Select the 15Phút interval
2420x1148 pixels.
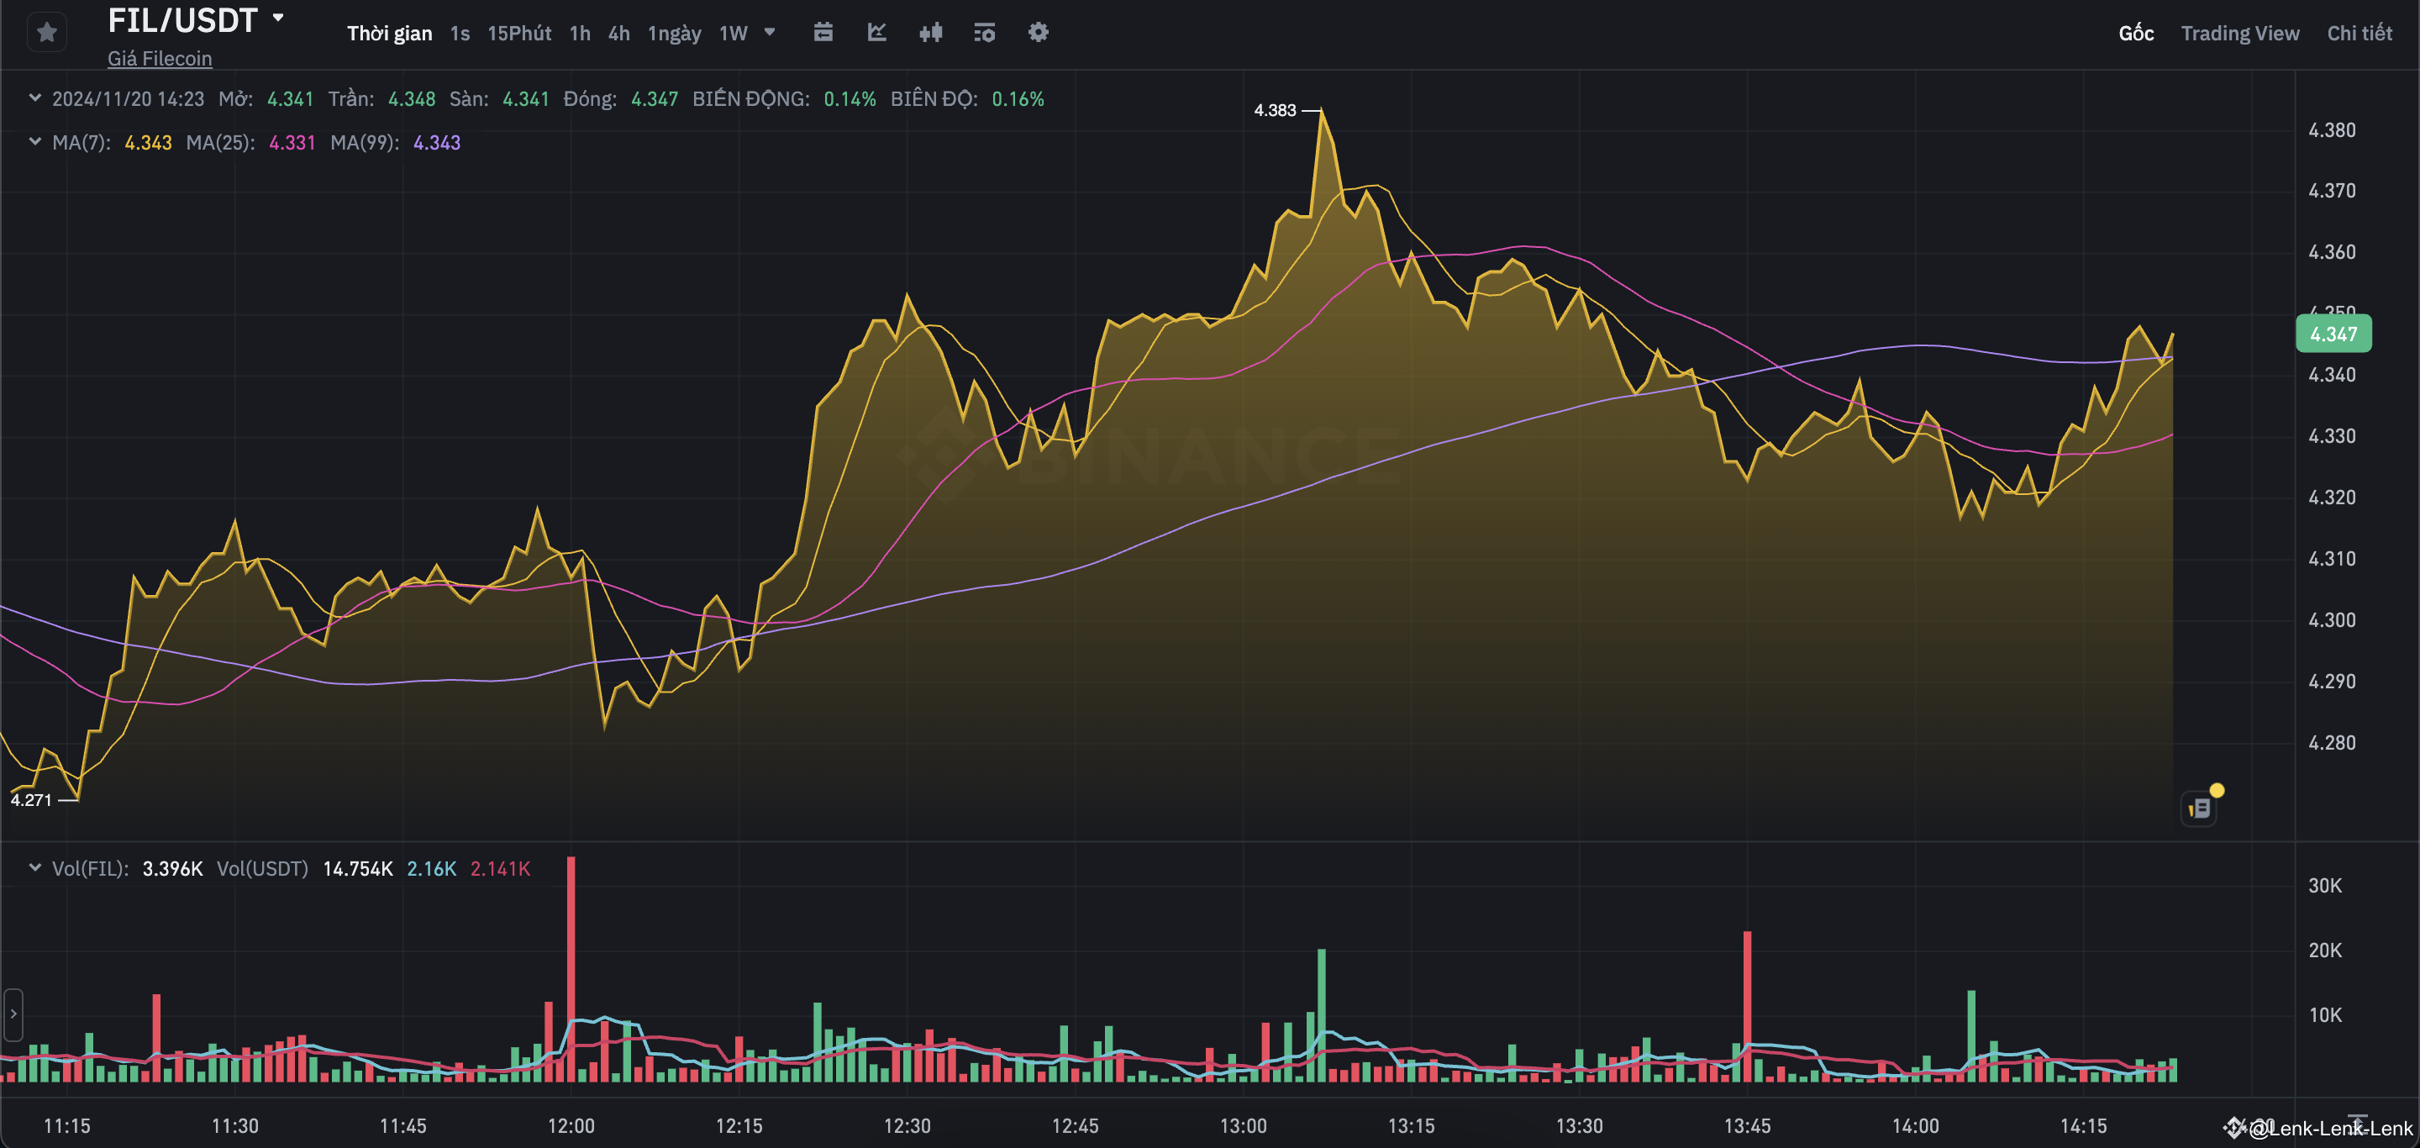(x=518, y=33)
